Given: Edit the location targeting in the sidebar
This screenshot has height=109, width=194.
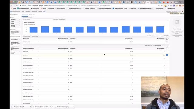Looking at the screenshot, I should pyautogui.click(x=15, y=19).
